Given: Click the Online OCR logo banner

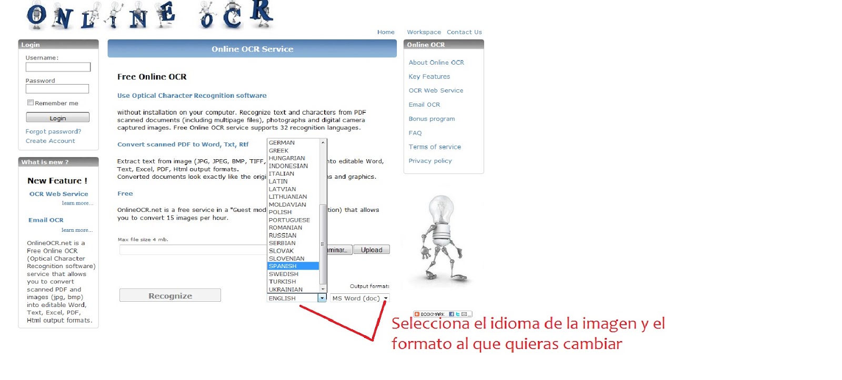Looking at the screenshot, I should 150,15.
